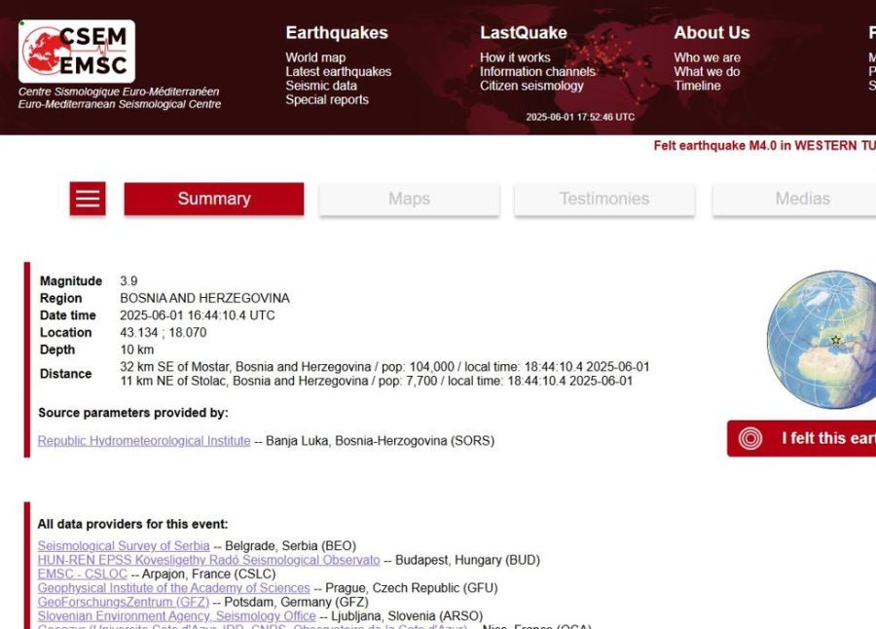The height and width of the screenshot is (629, 876).
Task: Click the Felt earthquake M4.0 ticker
Action: 765,145
